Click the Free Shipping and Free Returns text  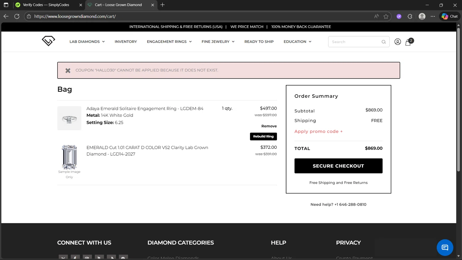[338, 183]
